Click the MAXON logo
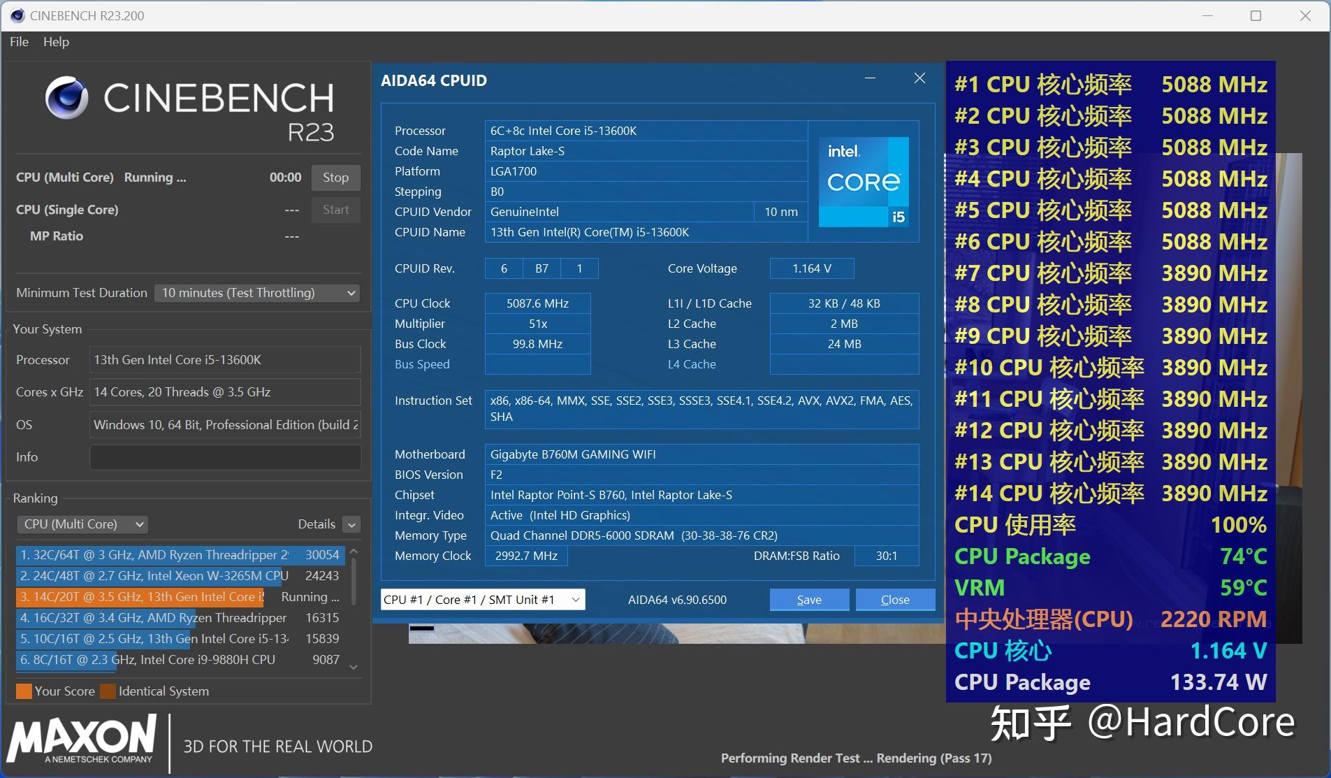1331x778 pixels. (x=81, y=740)
